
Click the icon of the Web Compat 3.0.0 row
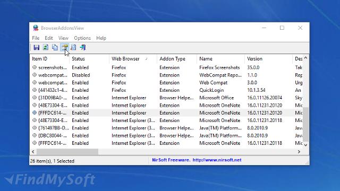[x=35, y=83]
